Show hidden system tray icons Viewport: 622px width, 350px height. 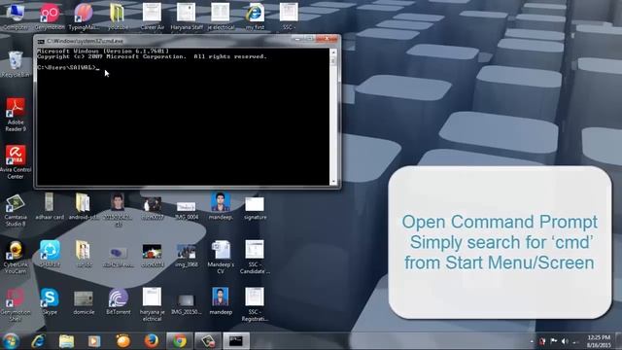(532, 341)
